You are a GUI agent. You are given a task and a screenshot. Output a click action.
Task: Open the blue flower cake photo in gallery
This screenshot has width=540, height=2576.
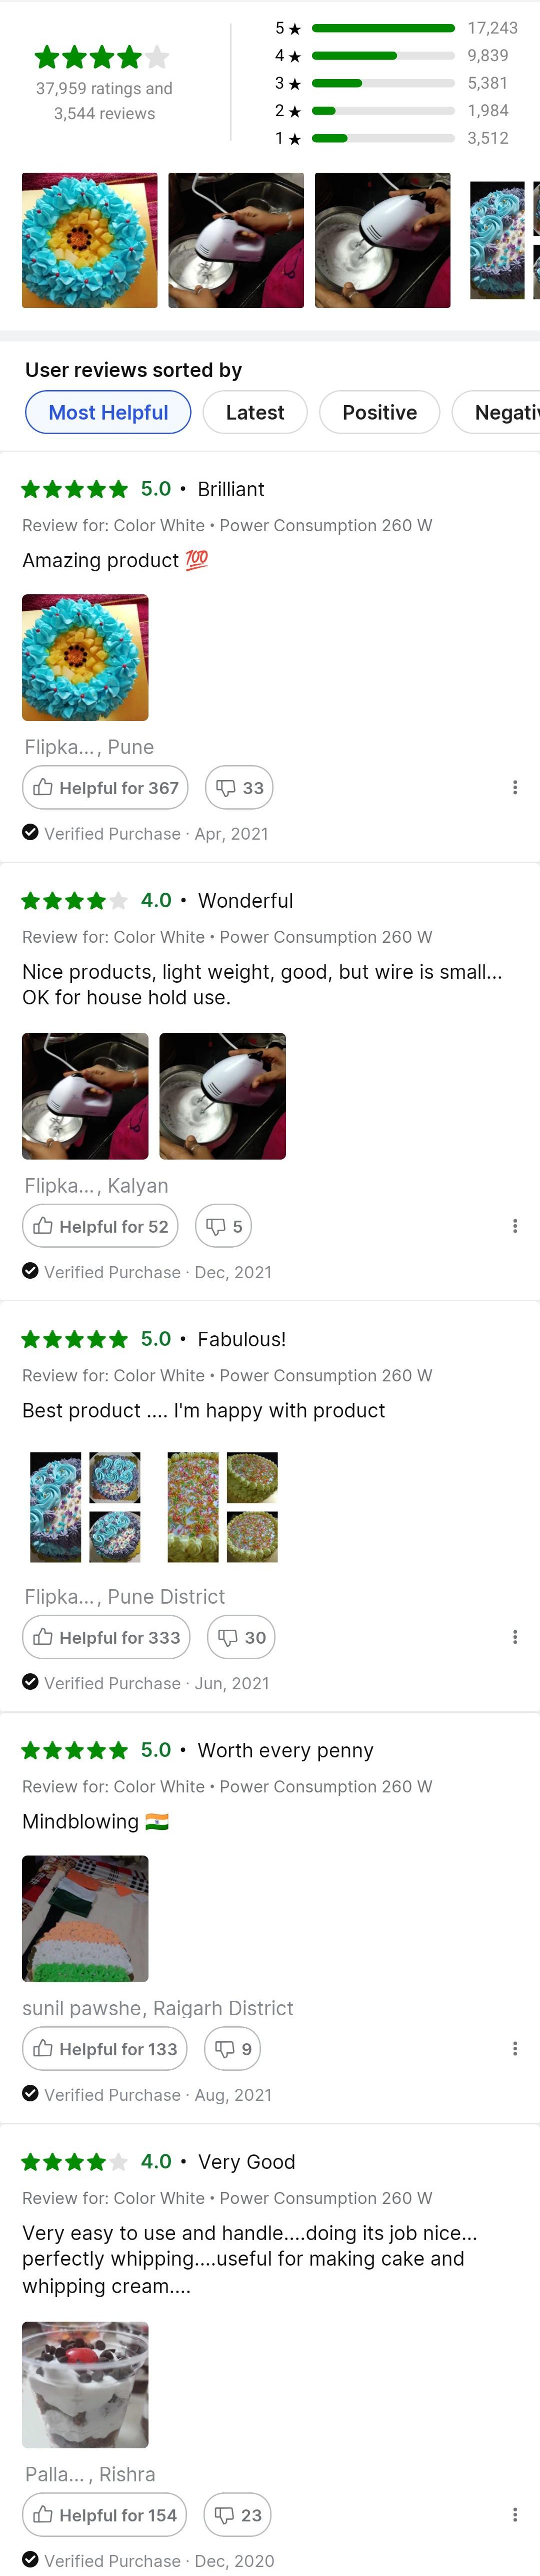(x=90, y=240)
